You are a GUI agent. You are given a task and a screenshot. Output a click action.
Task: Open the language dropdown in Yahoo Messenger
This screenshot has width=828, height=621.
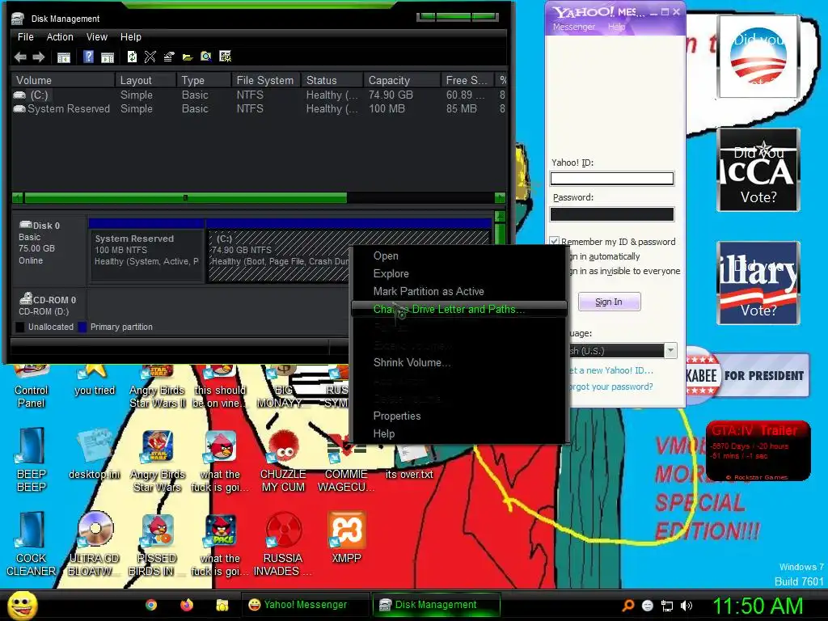point(670,350)
